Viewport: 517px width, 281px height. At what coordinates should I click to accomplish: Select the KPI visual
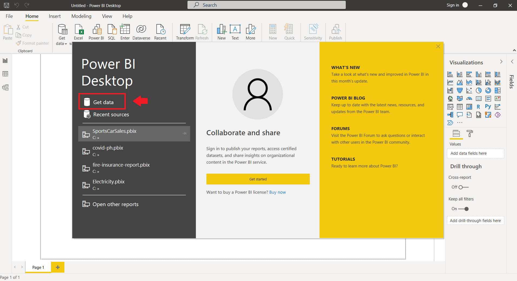click(498, 99)
